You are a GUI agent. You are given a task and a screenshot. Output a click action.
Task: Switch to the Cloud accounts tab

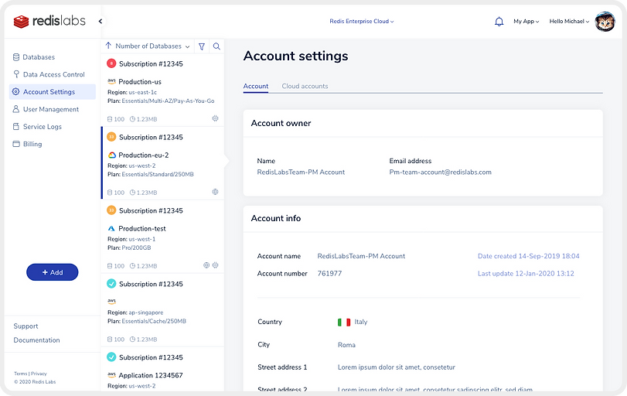[x=305, y=86]
